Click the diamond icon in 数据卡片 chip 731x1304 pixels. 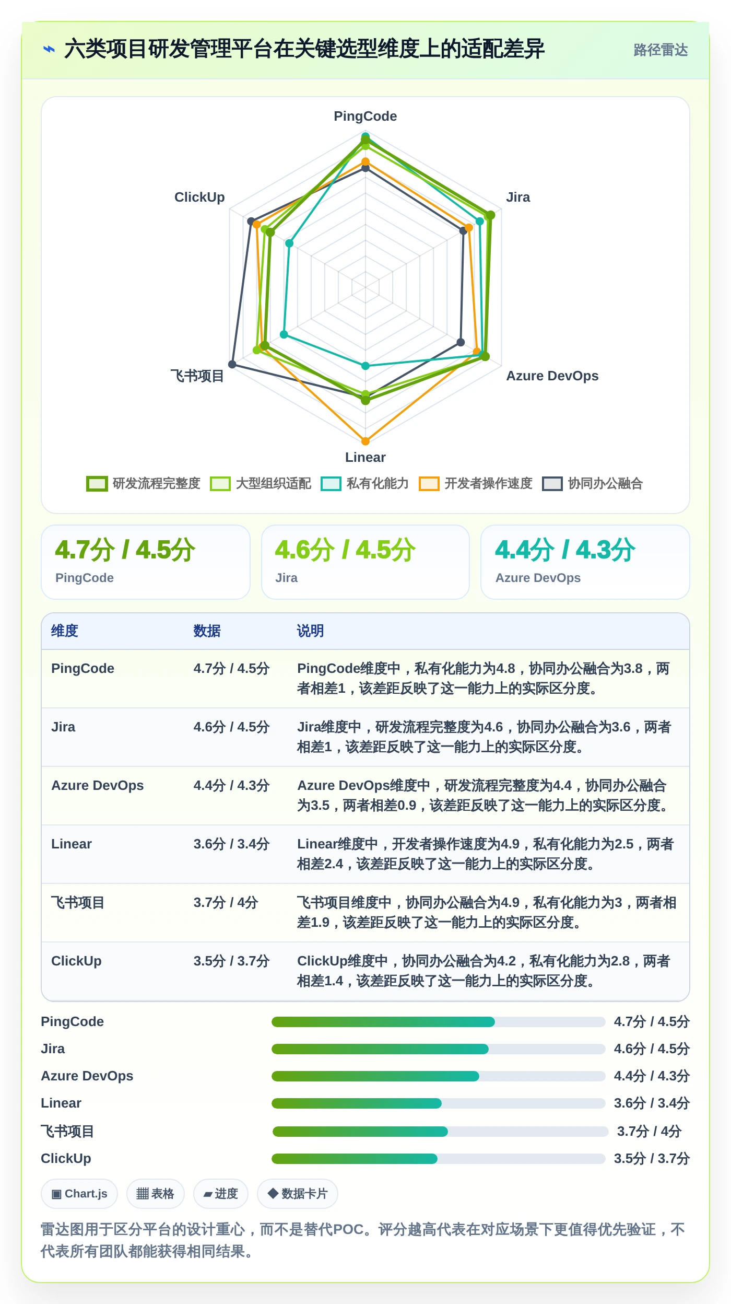273,1193
